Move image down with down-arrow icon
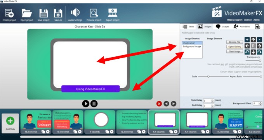The width and height of the screenshot is (264, 140). [253, 52]
